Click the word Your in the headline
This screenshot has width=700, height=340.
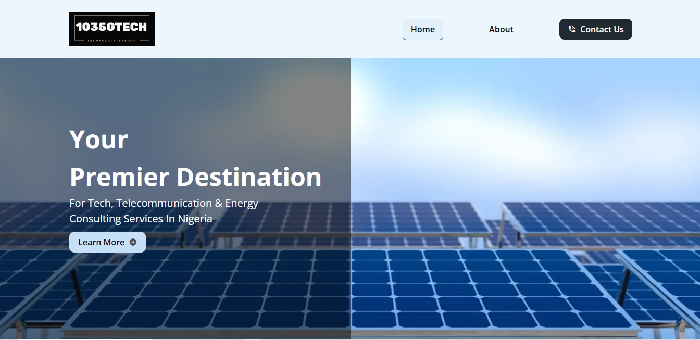click(x=98, y=139)
